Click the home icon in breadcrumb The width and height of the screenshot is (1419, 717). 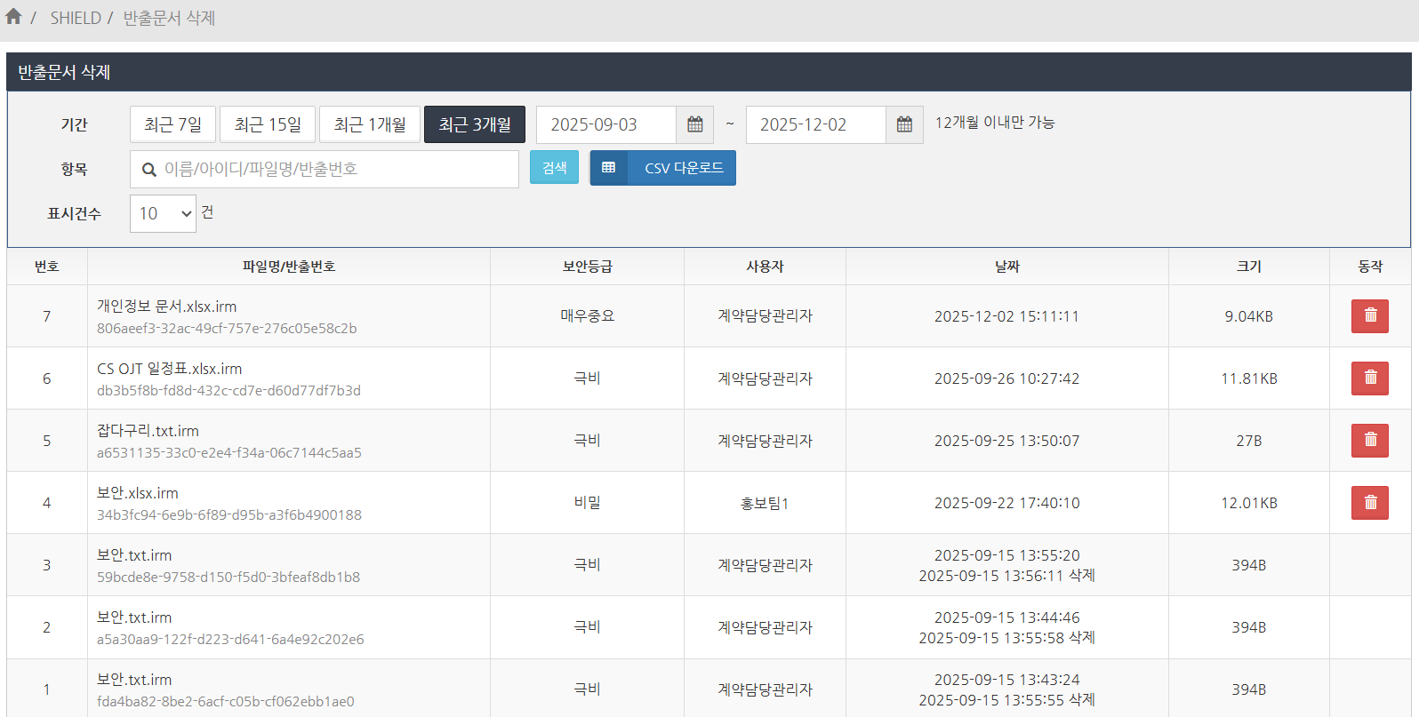pos(13,17)
